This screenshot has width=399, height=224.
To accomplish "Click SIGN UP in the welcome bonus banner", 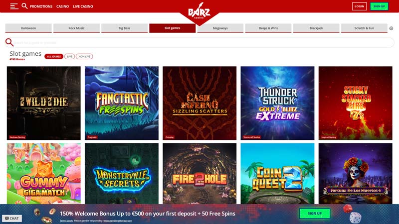I will click(x=315, y=214).
